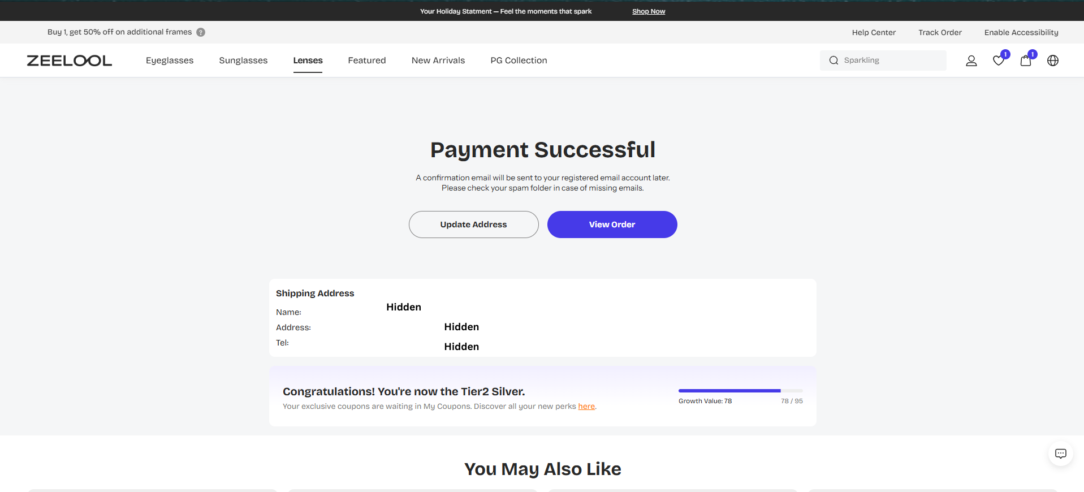Browse New Arrivals
1084x492 pixels.
(438, 61)
